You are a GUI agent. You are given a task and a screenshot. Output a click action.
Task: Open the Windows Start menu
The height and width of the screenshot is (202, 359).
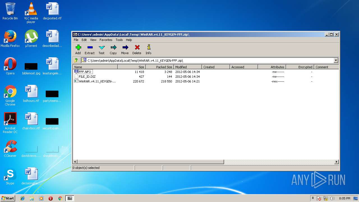(8, 198)
